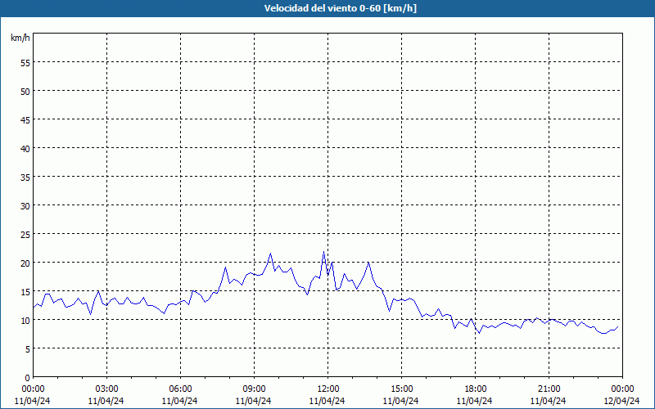Screen dimensions: 655x409
Task: Click the '12:00' time label
Action: point(328,389)
